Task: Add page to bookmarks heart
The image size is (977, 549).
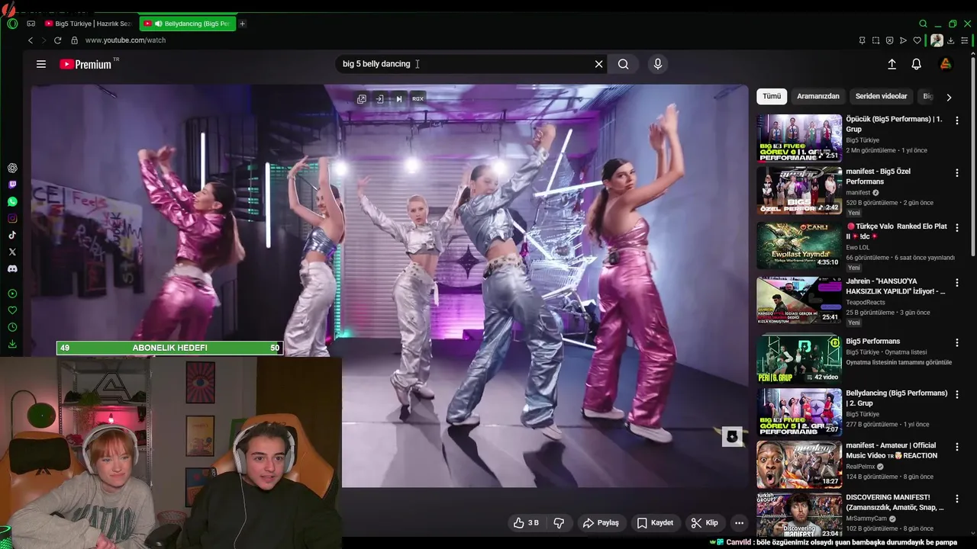Action: click(x=917, y=40)
